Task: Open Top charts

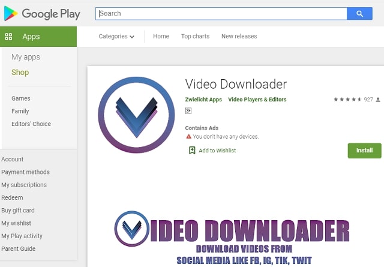Action: [195, 36]
